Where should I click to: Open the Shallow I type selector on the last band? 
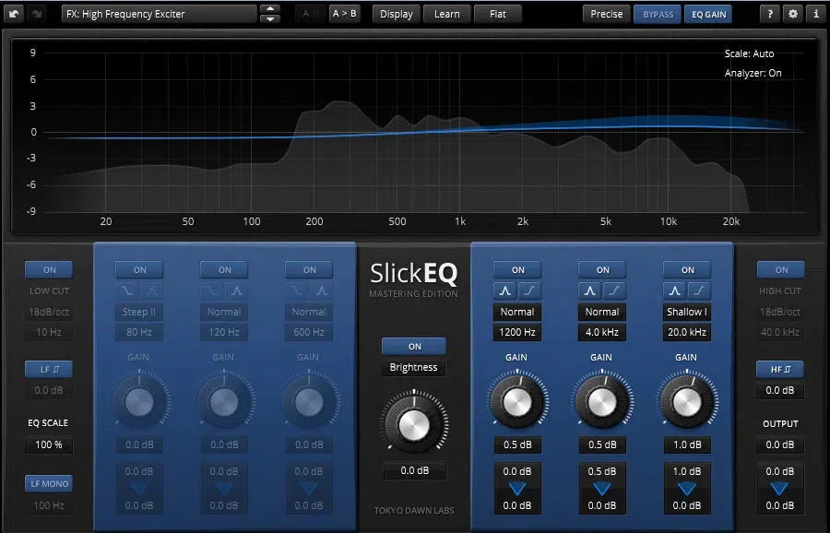687,312
